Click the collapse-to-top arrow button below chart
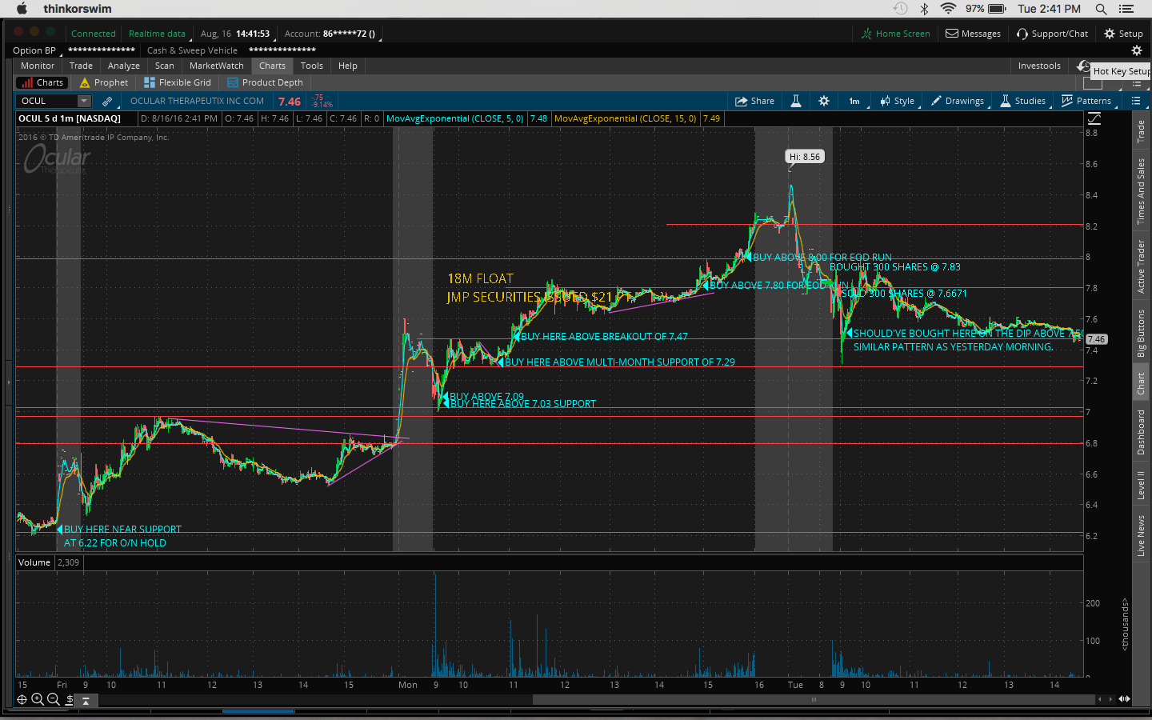Screen dimensions: 1152x720 (86, 700)
